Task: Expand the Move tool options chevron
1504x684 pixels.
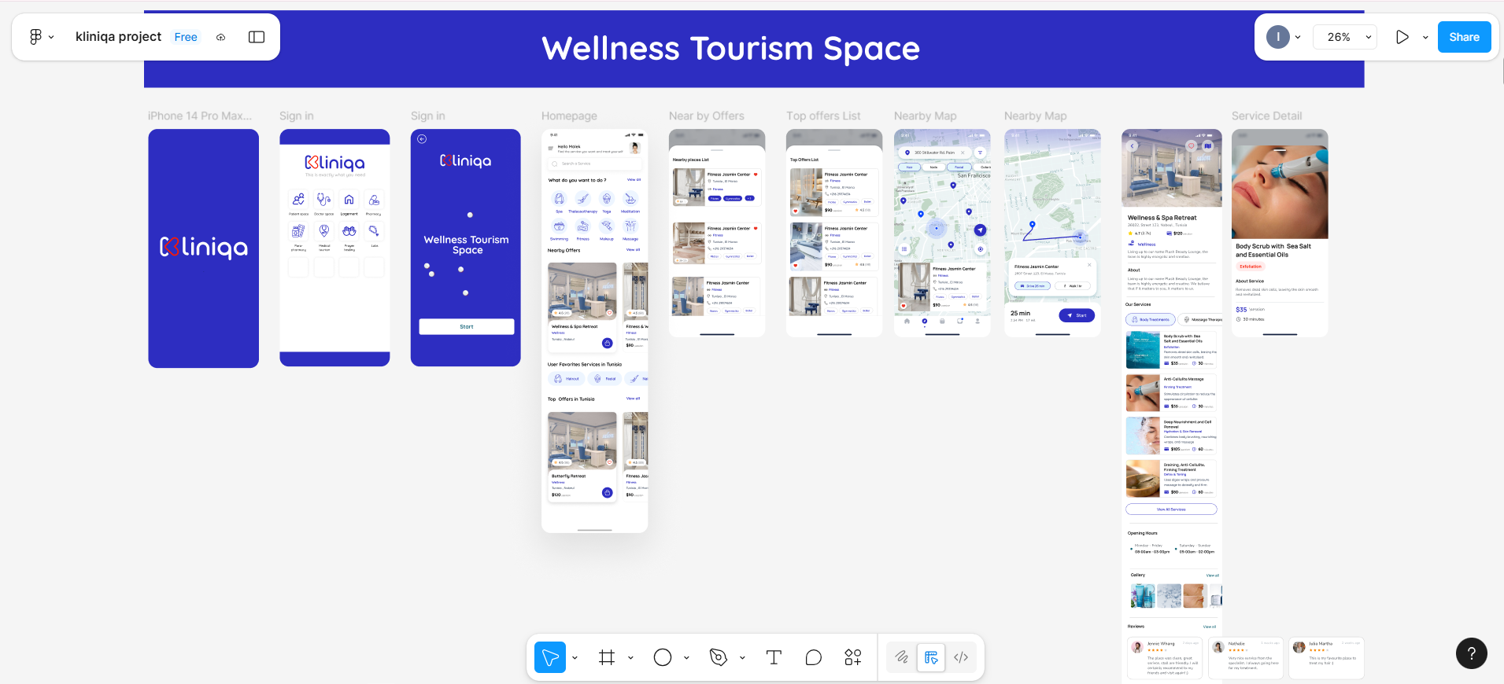Action: [x=575, y=658]
